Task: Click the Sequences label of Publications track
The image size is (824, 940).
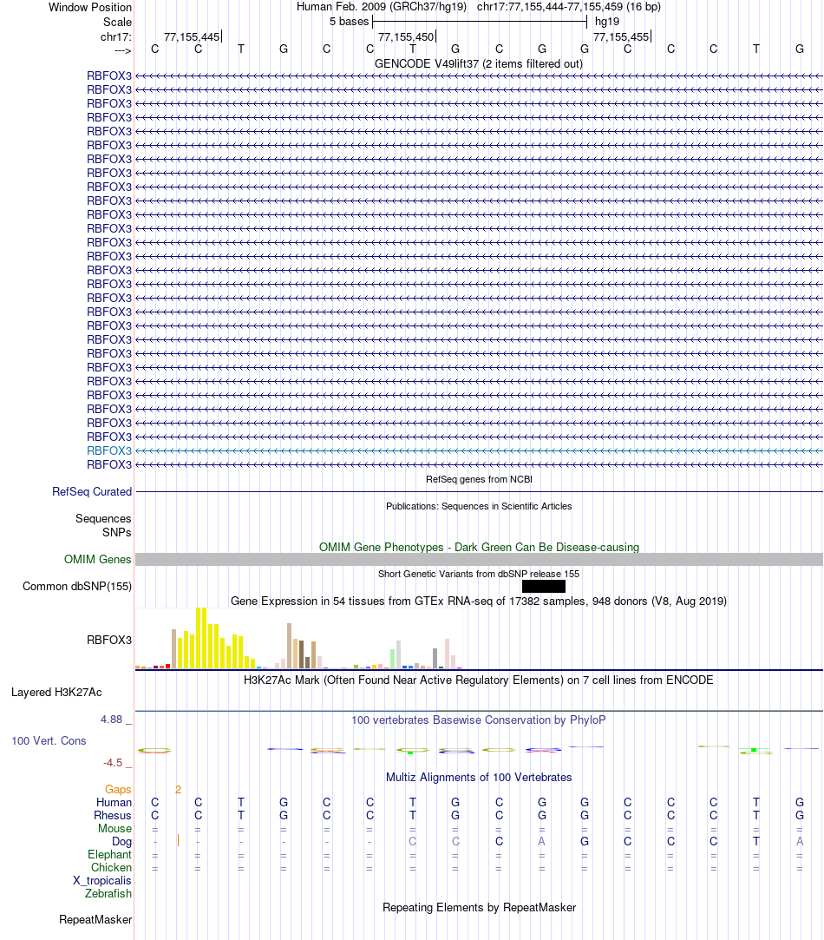Action: click(103, 518)
